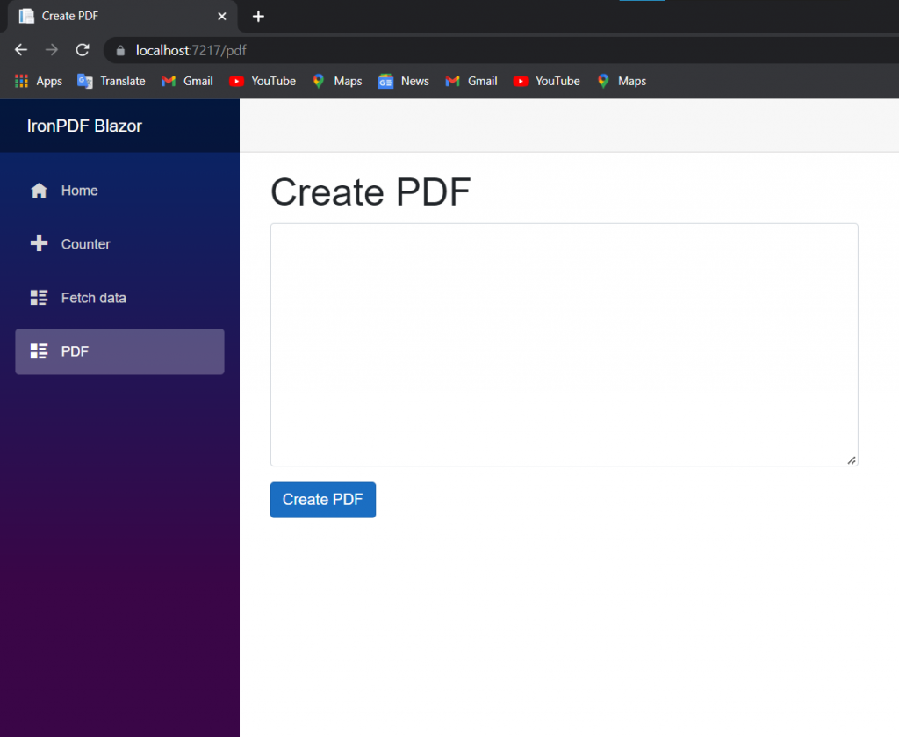Click inside the PDF content text area
Image resolution: width=899 pixels, height=737 pixels.
coord(562,343)
